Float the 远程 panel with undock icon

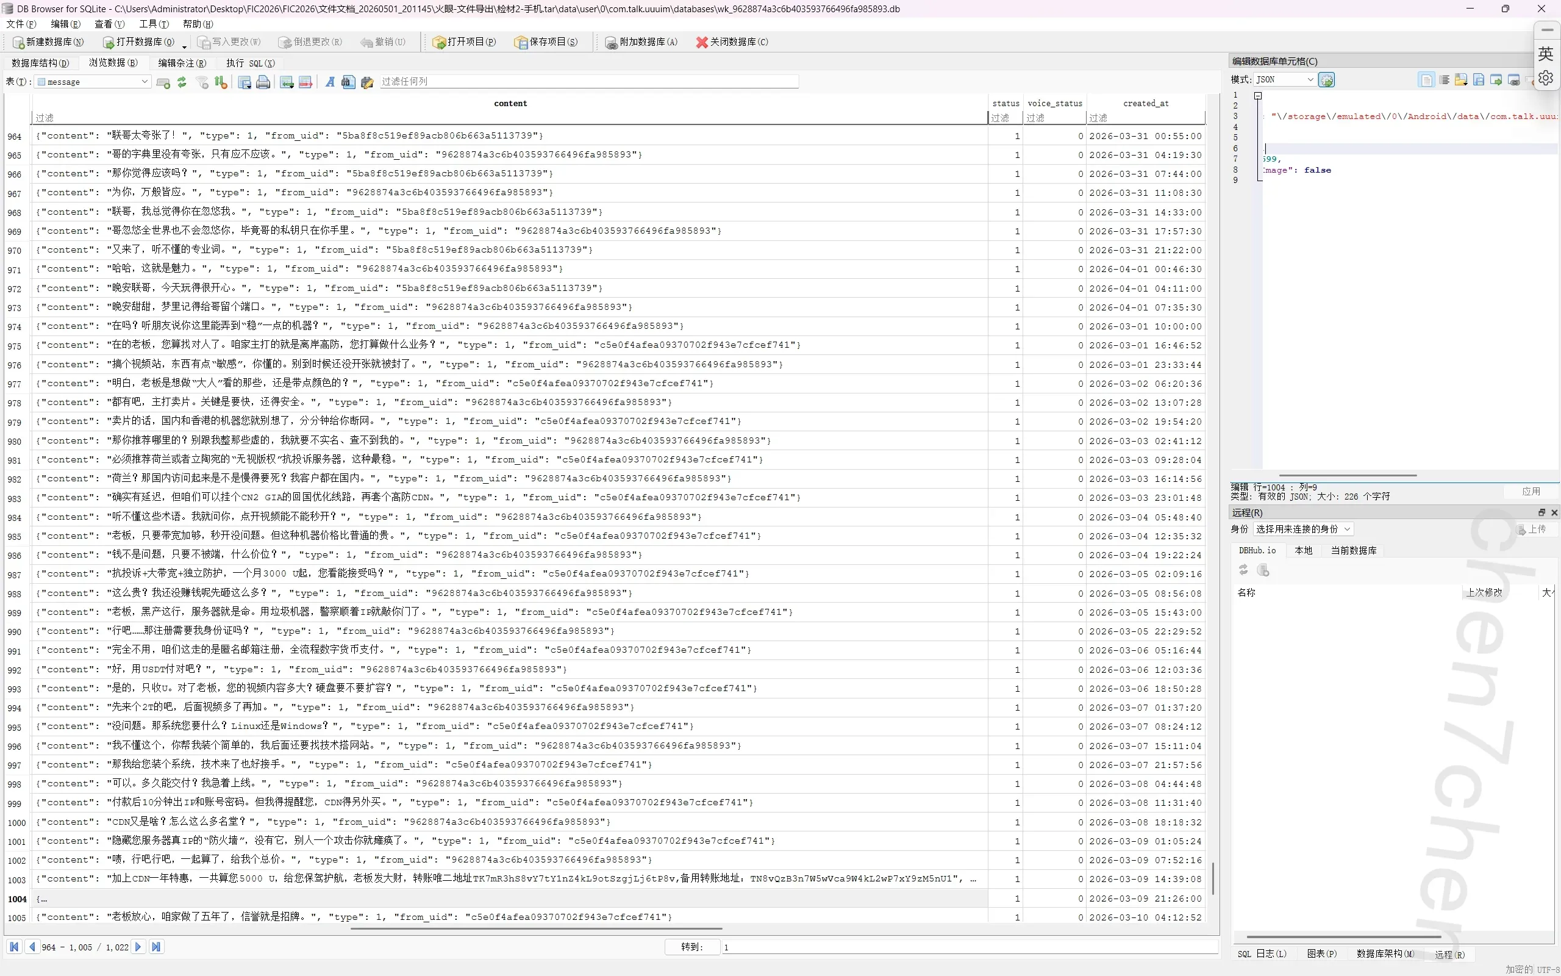[x=1541, y=512]
